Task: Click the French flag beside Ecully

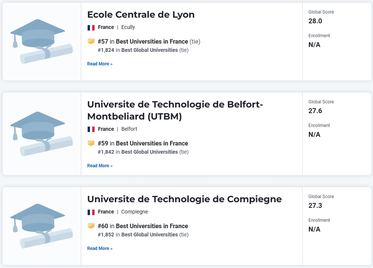Action: pyautogui.click(x=91, y=27)
